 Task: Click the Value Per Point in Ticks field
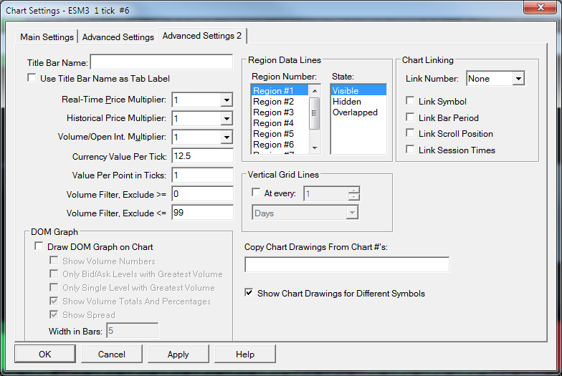tap(202, 175)
